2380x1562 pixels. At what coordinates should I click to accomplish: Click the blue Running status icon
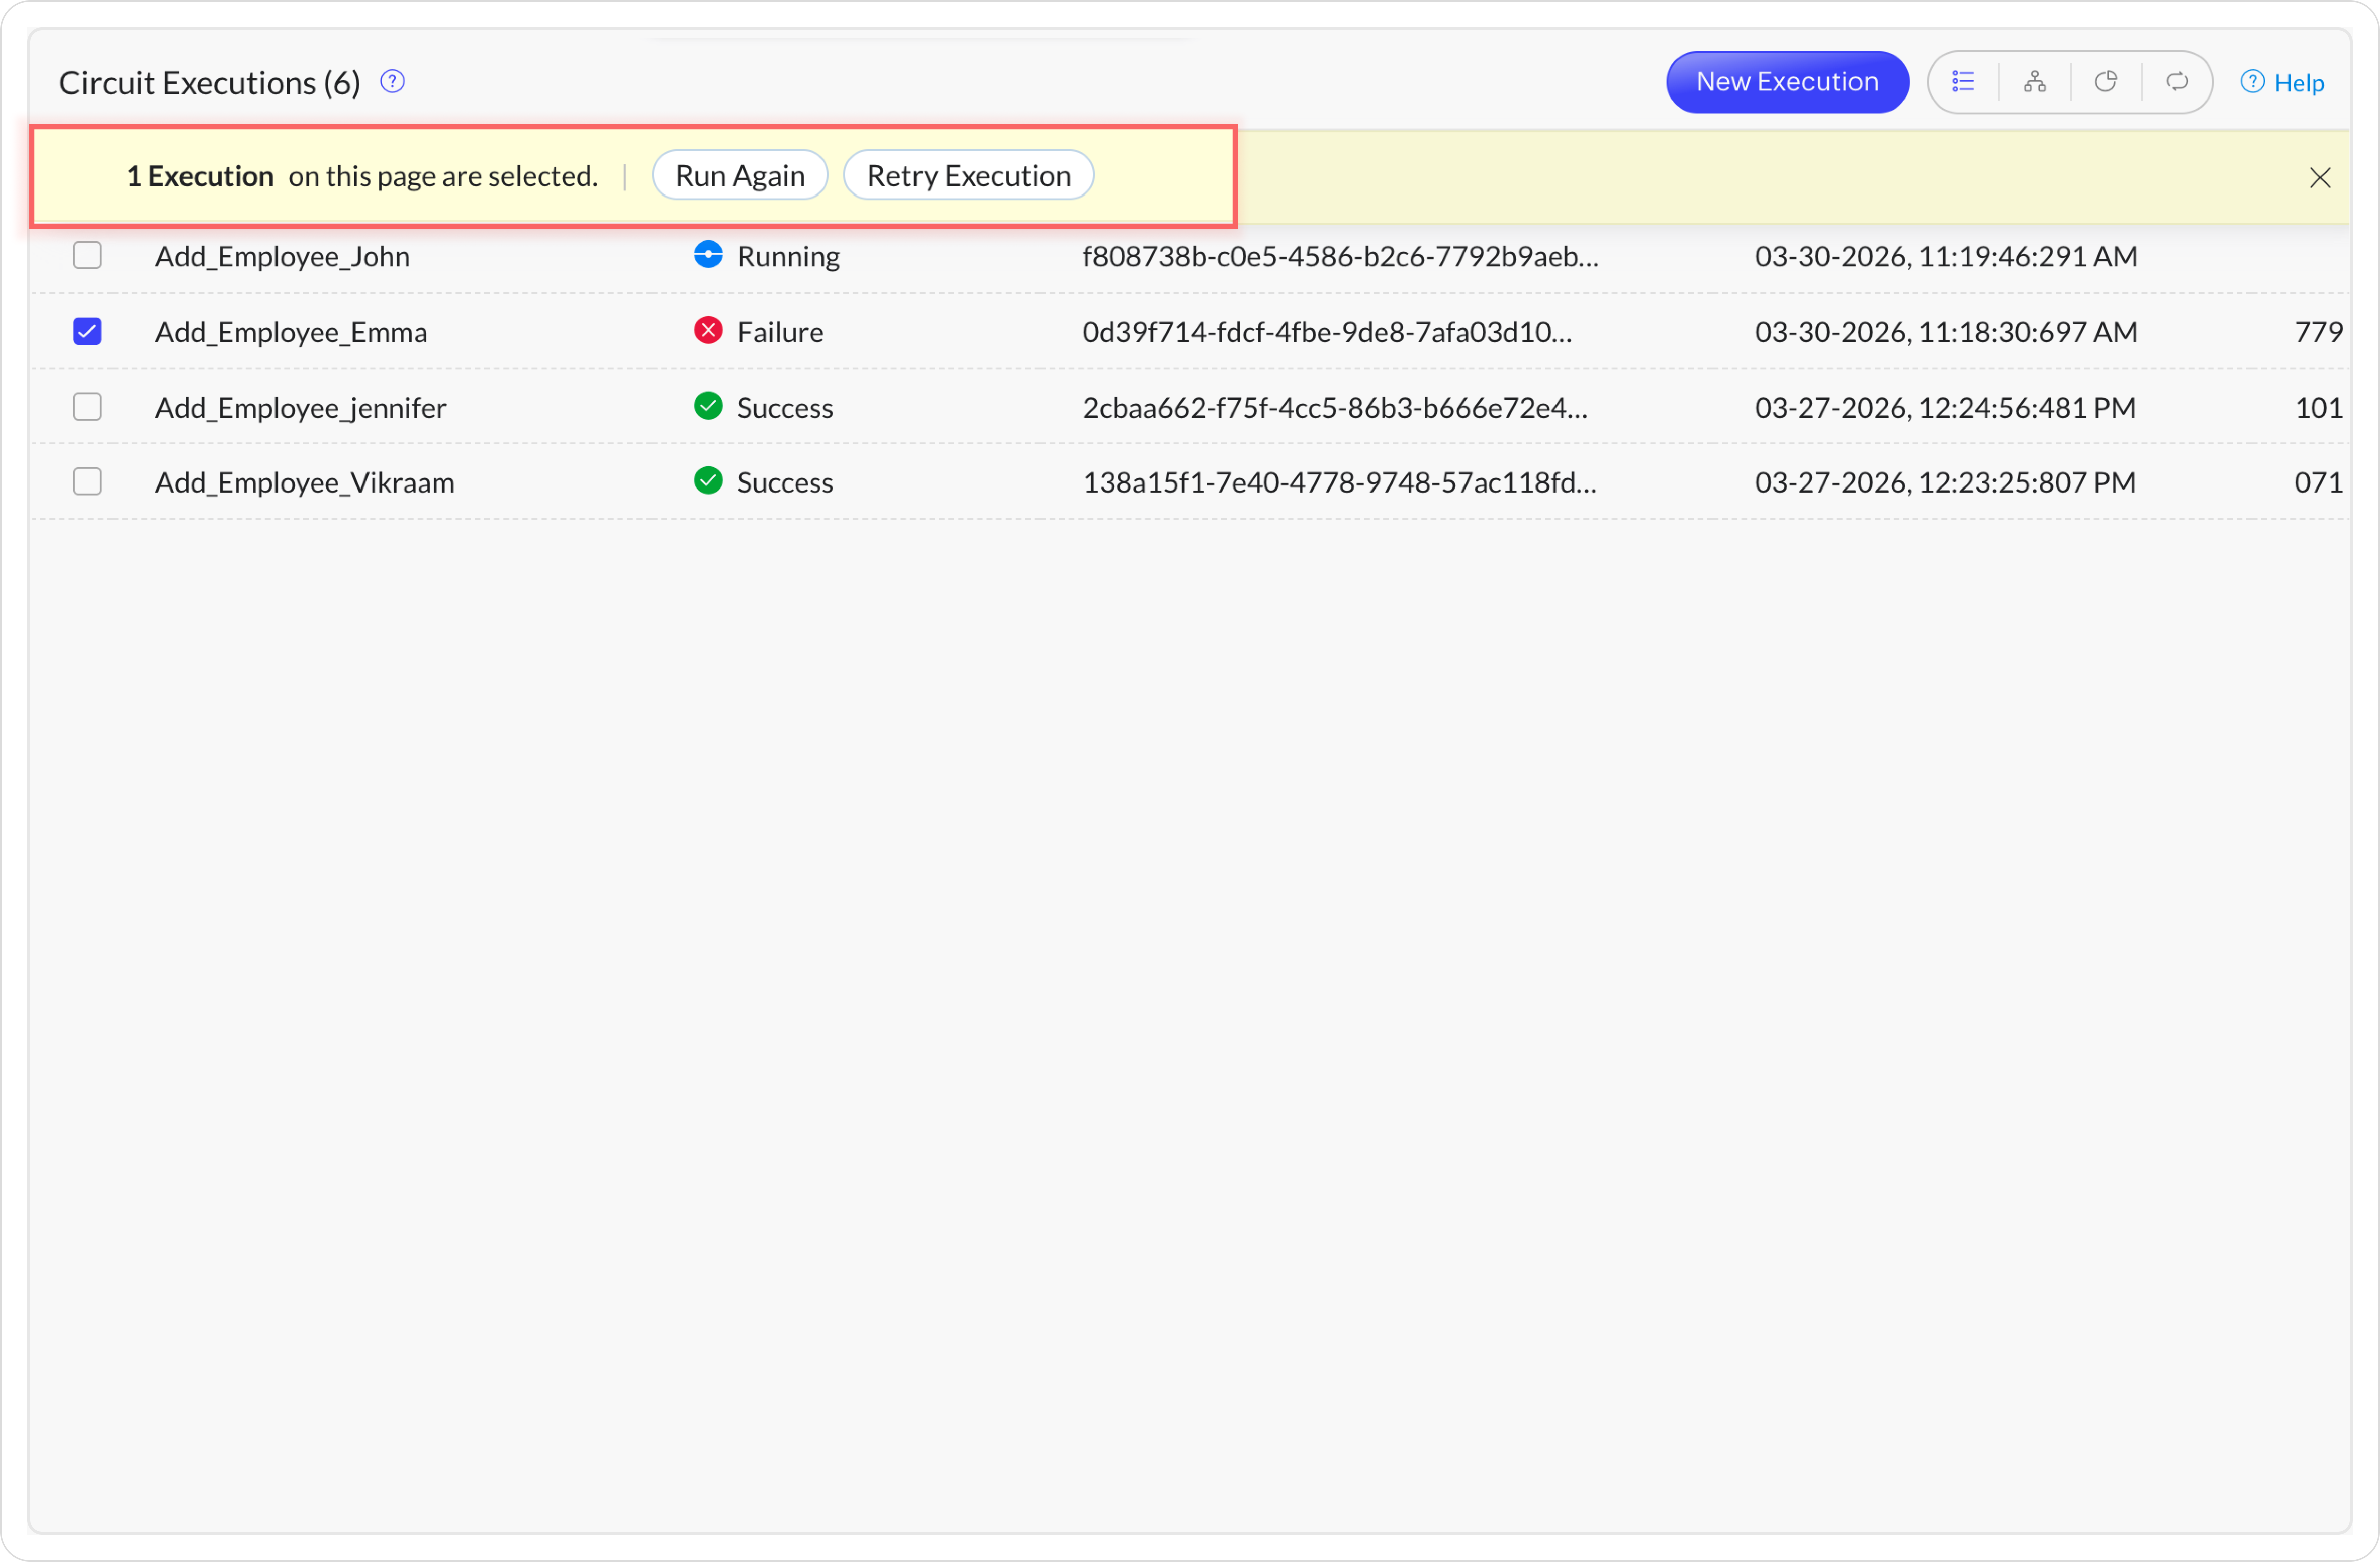tap(708, 255)
